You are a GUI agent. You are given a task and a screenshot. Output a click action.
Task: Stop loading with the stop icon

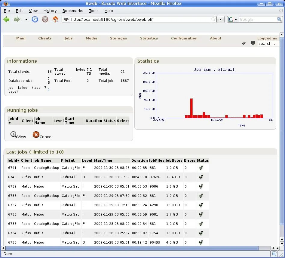(x=45, y=19)
